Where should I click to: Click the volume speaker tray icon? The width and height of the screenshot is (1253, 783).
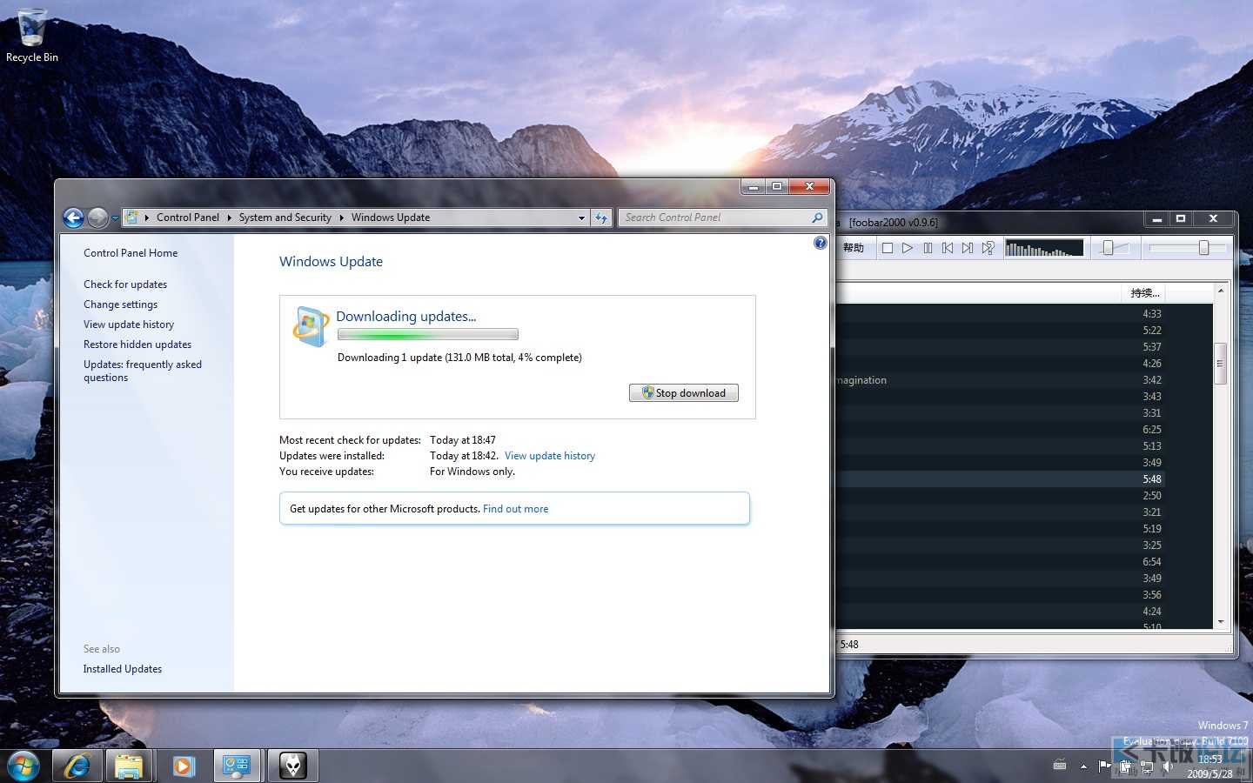pos(1168,766)
